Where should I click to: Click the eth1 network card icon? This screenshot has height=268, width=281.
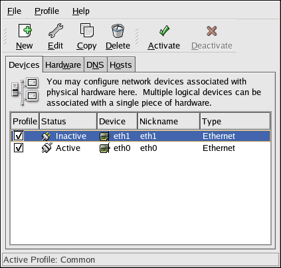(x=105, y=136)
